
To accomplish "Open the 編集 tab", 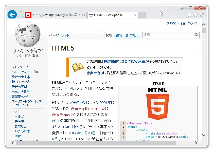I will pos(119,35).
